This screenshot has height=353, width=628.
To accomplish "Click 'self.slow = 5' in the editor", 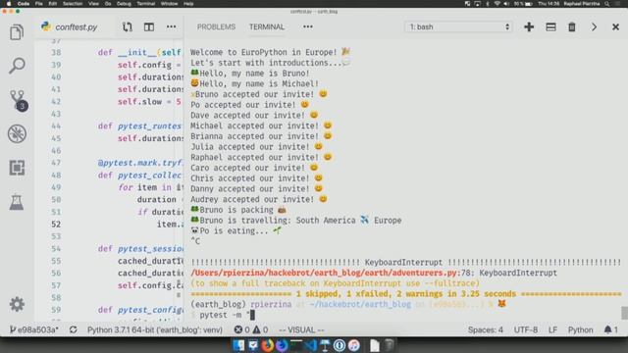I will [149, 102].
